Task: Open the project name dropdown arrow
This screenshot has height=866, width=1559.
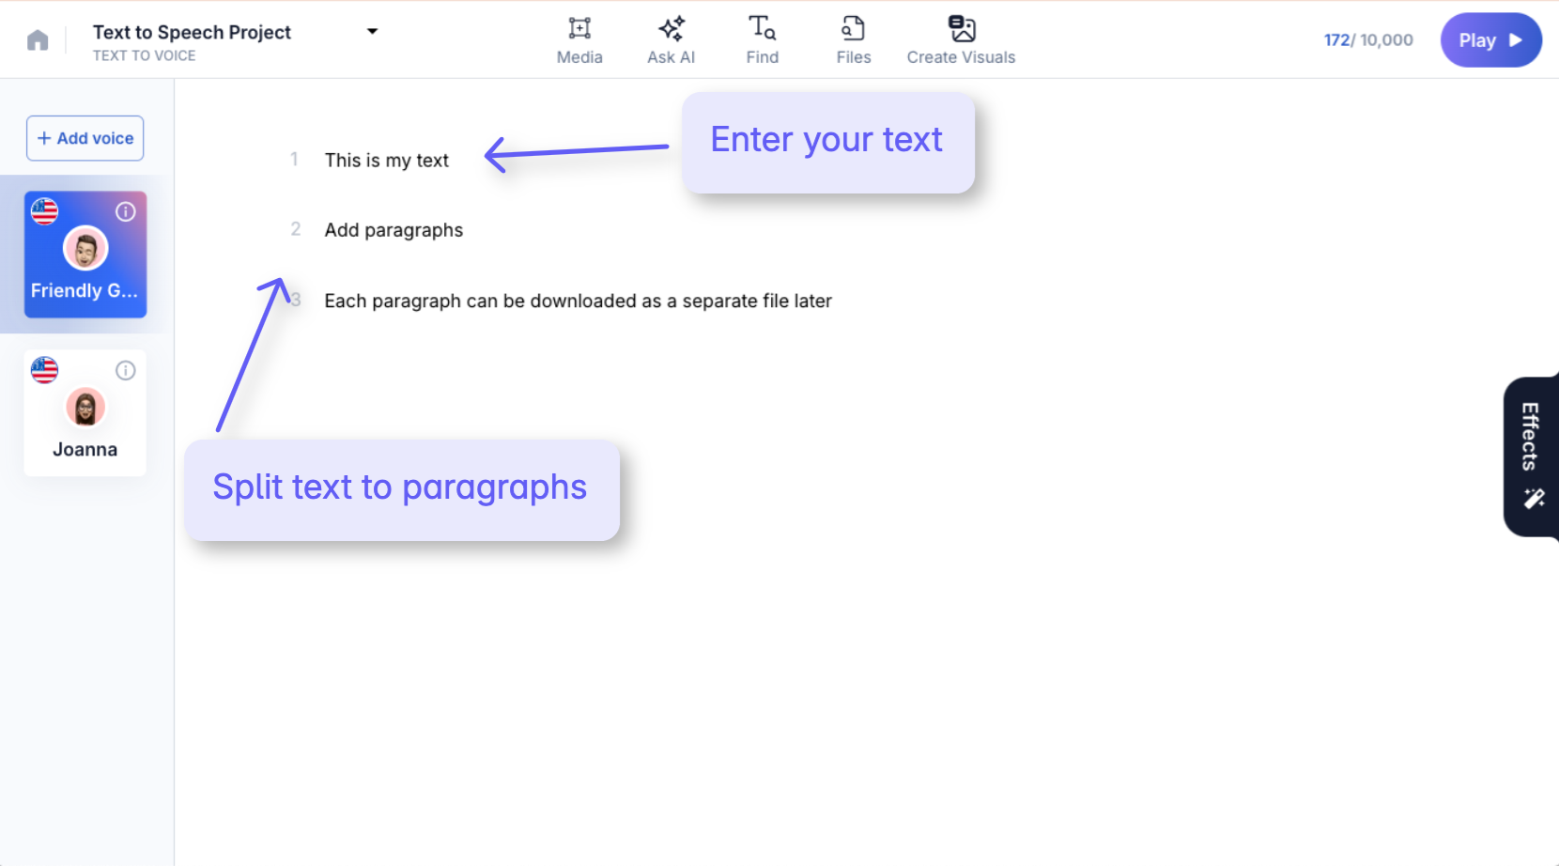Action: point(372,32)
